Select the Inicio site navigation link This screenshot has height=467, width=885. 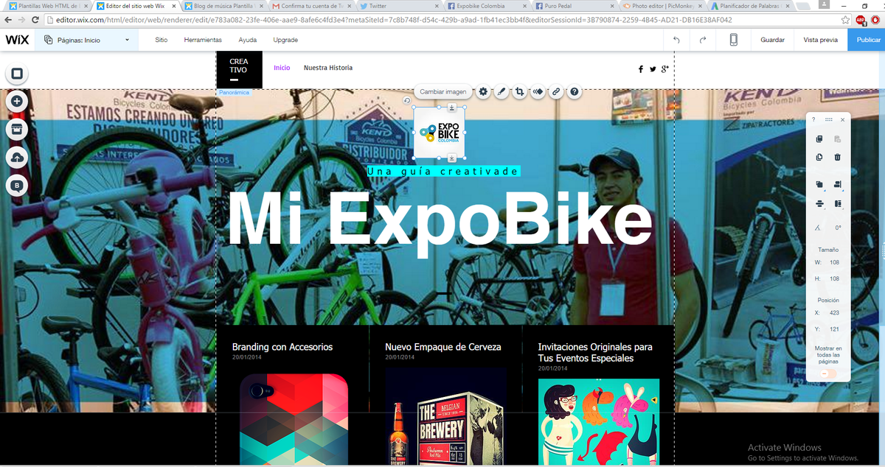[282, 68]
